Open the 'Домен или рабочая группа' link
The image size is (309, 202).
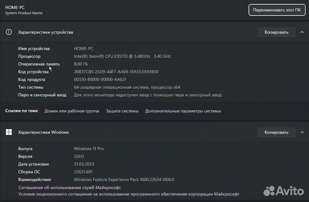tap(72, 111)
